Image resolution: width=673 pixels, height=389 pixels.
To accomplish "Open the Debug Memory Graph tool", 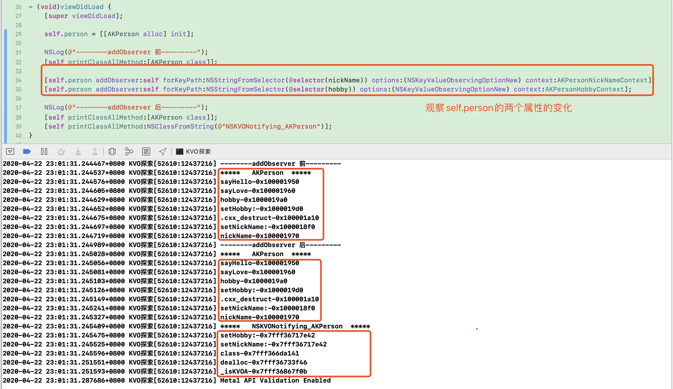I will [x=129, y=152].
